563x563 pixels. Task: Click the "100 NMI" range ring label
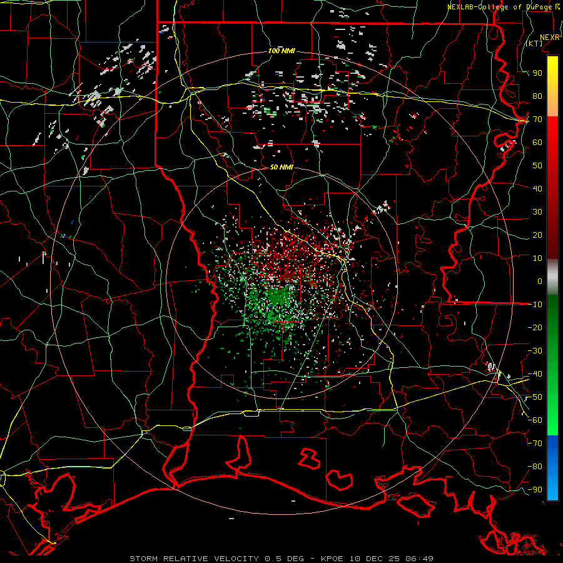(x=281, y=51)
